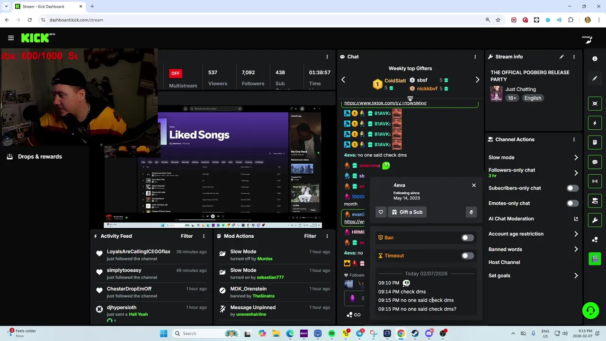Screen dimensions: 606x341
Task: Open Spotify from the taskbar
Action: pos(331,333)
